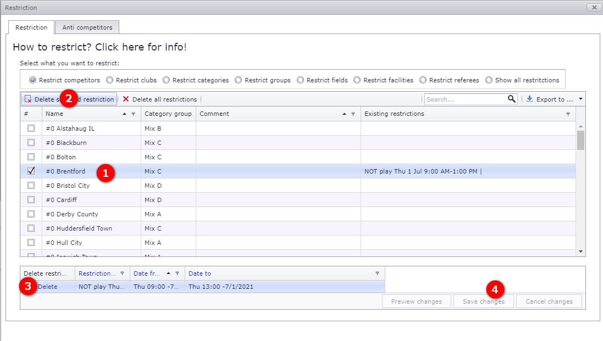Expand the Export to dropdown arrow
603x341 pixels.
(580, 99)
